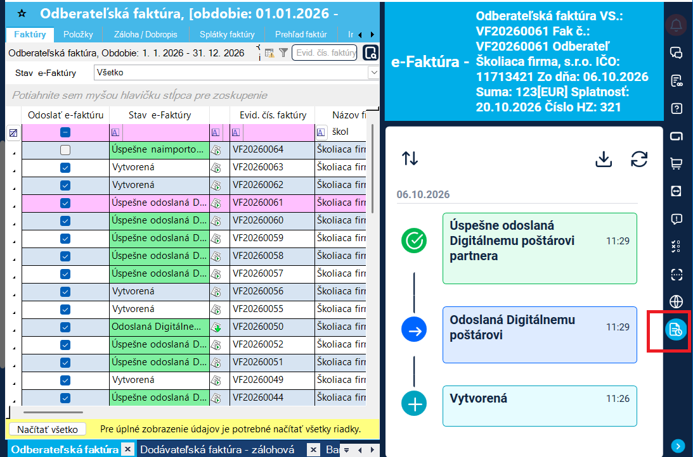Open the scan frame sidebar icon
693x457 pixels.
tap(677, 274)
